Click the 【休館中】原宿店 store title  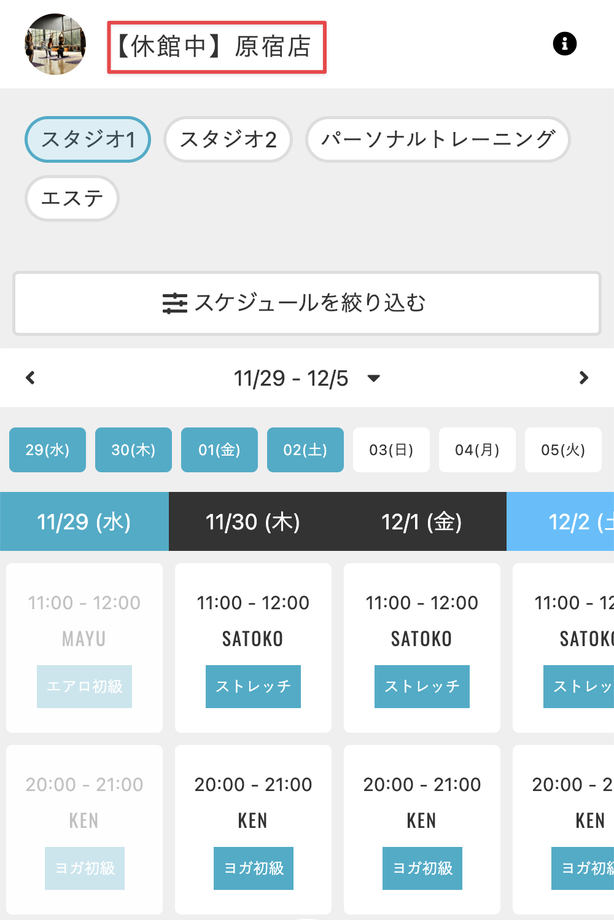click(217, 47)
